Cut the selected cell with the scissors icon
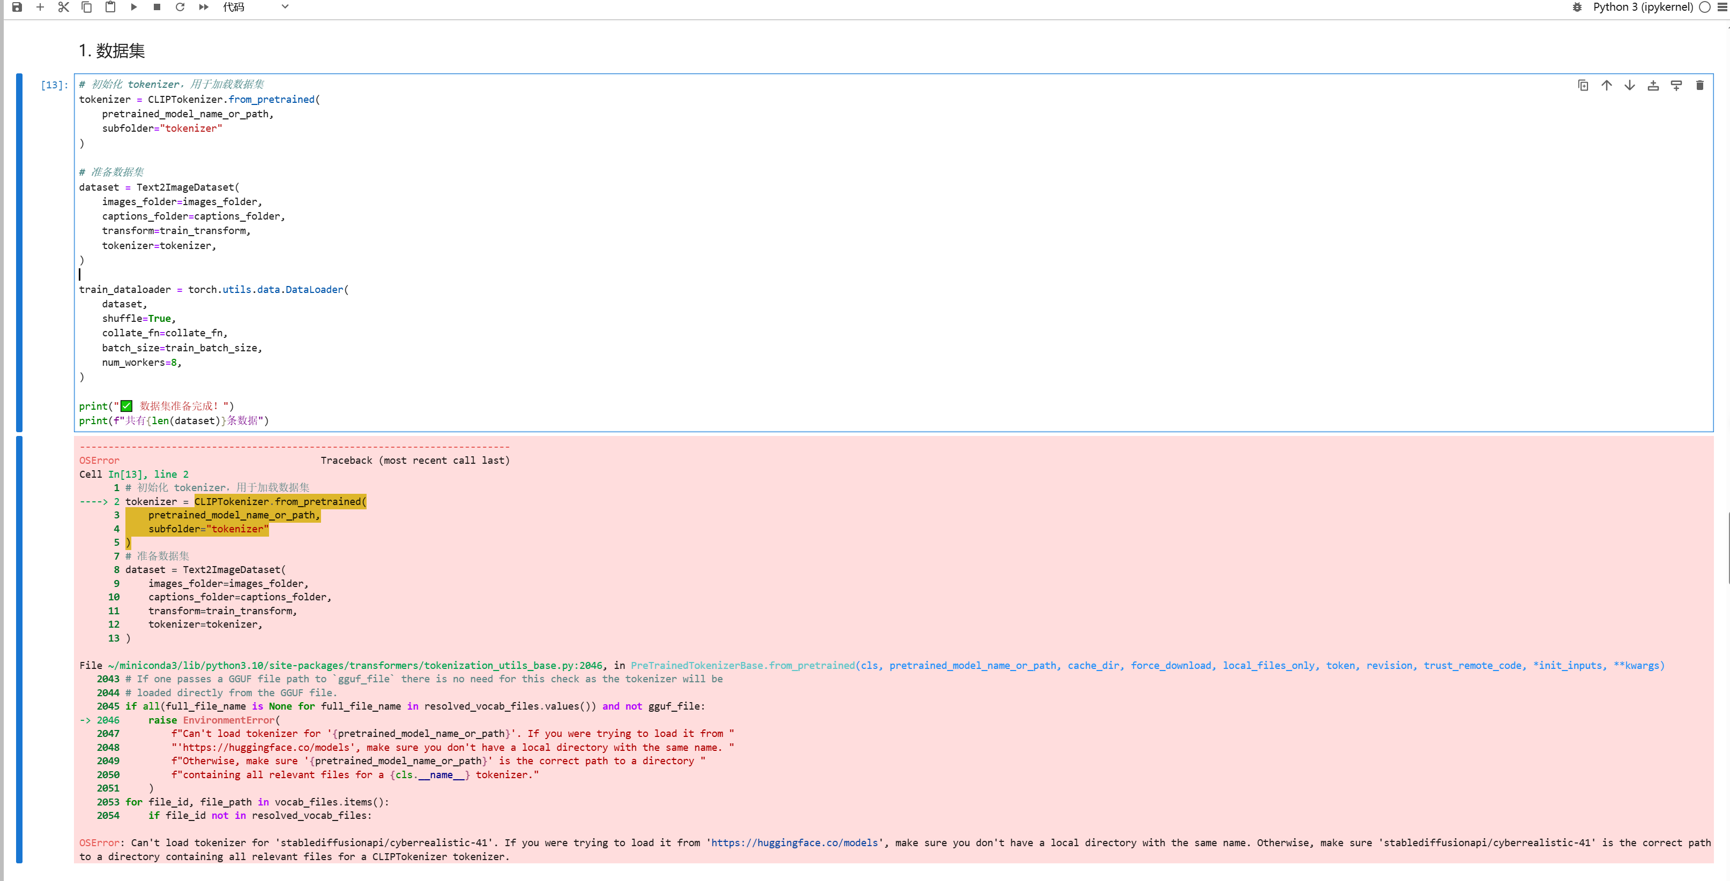 64,7
